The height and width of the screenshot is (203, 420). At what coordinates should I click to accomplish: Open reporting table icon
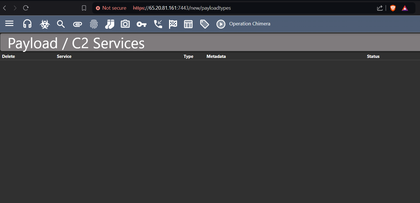(x=188, y=24)
